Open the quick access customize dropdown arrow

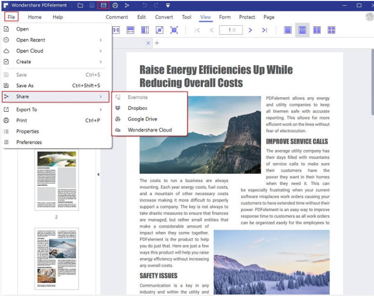pos(168,5)
